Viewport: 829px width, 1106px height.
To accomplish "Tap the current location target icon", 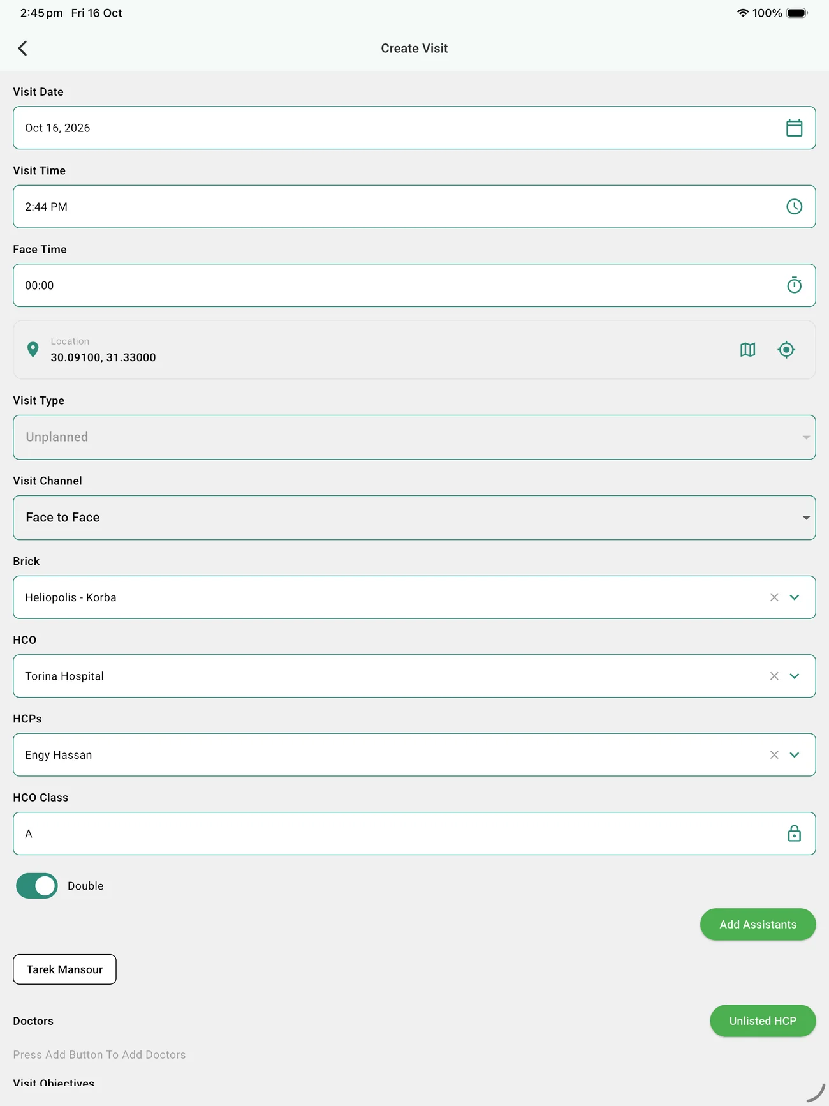I will point(786,350).
